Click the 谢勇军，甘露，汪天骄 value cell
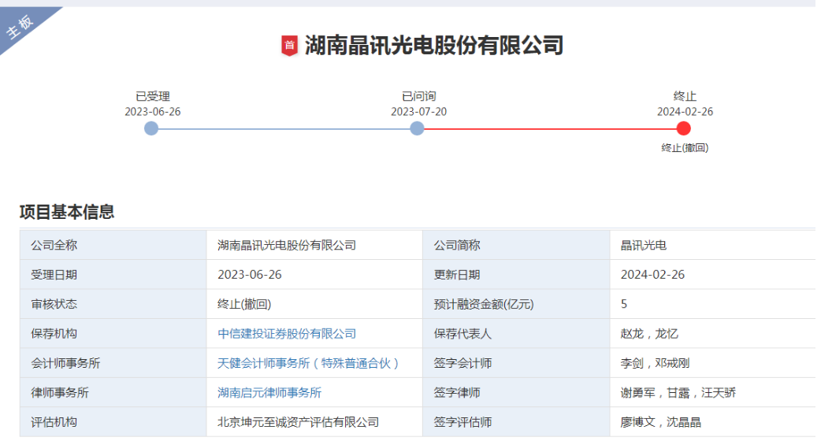 (712, 392)
